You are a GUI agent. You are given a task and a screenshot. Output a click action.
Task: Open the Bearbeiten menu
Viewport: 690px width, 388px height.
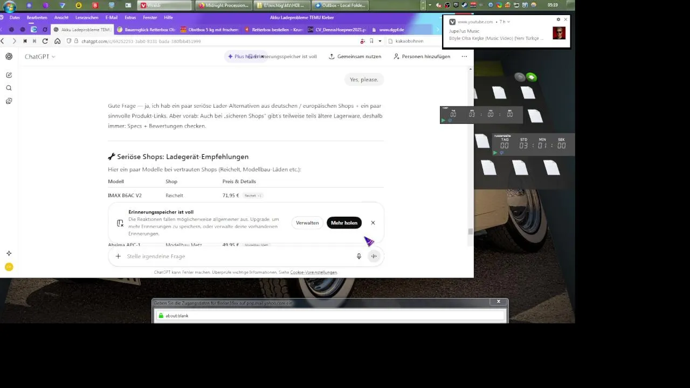coord(37,18)
